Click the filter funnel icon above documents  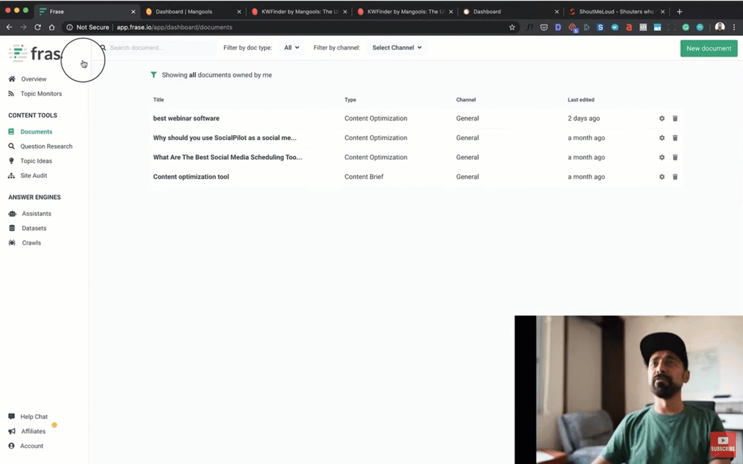pyautogui.click(x=154, y=75)
